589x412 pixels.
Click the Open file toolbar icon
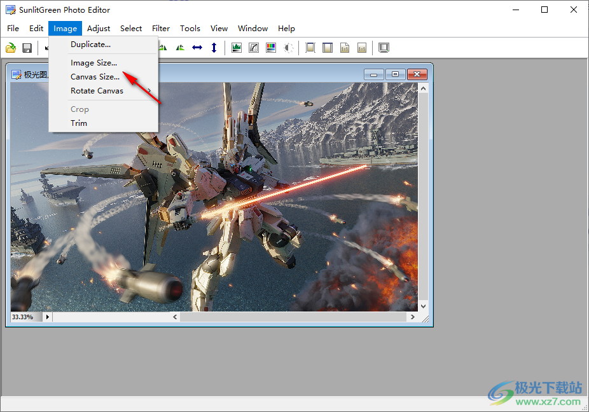pyautogui.click(x=11, y=48)
